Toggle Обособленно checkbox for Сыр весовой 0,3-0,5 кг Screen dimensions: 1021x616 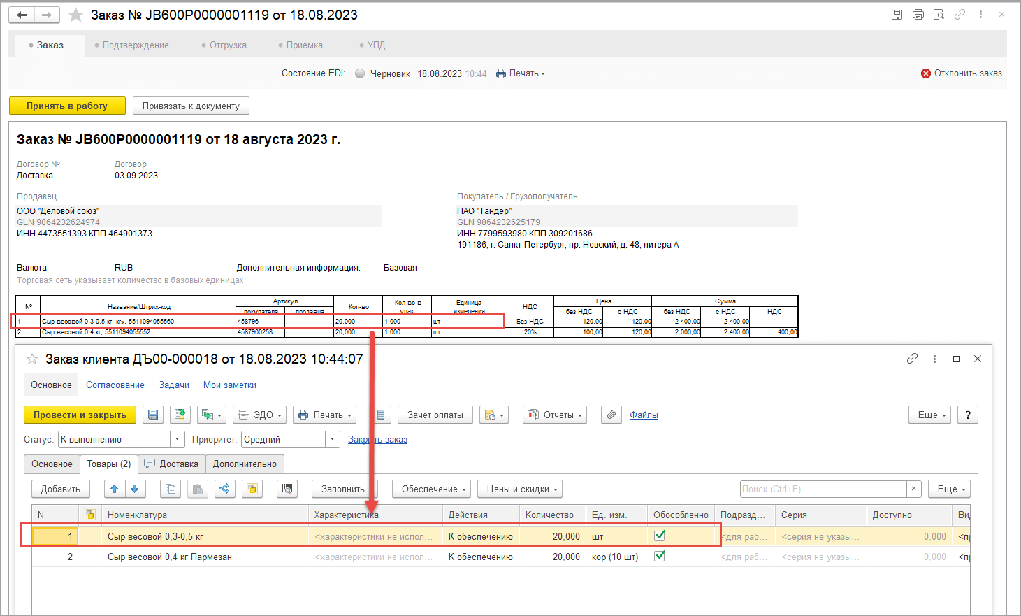coord(659,536)
